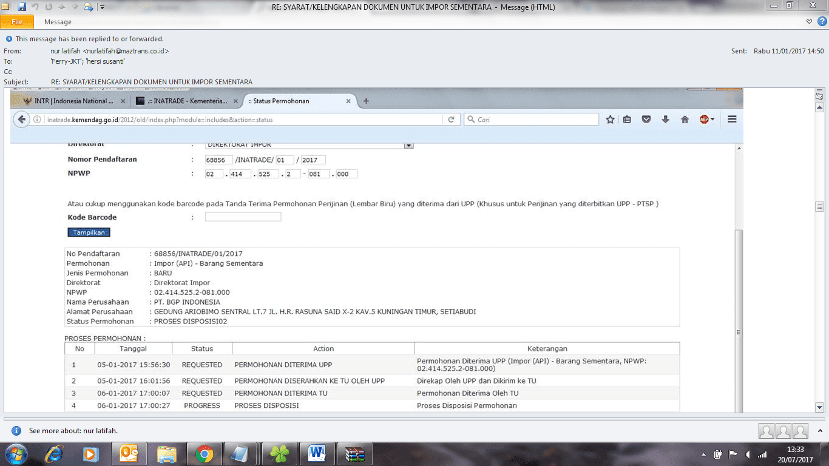Image resolution: width=829 pixels, height=466 pixels.
Task: Click the embedded page scrollbar up arrow
Action: coord(738,149)
